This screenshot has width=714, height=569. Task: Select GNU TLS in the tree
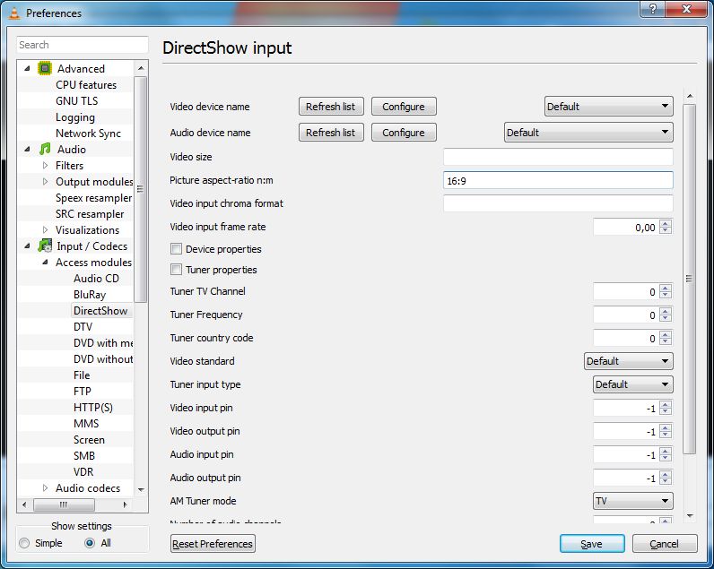coord(76,100)
